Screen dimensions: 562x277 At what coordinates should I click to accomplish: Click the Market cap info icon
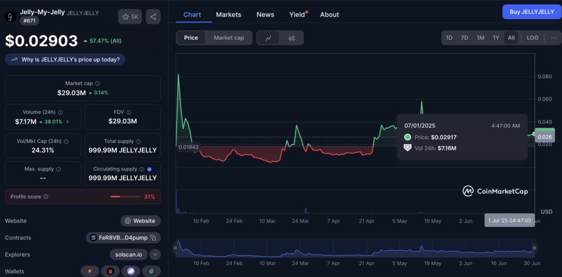(98, 83)
